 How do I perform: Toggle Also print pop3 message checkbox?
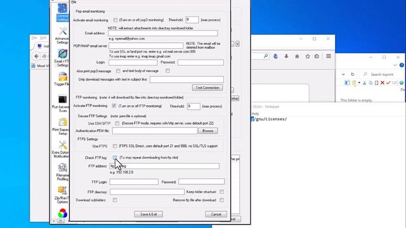(x=118, y=71)
